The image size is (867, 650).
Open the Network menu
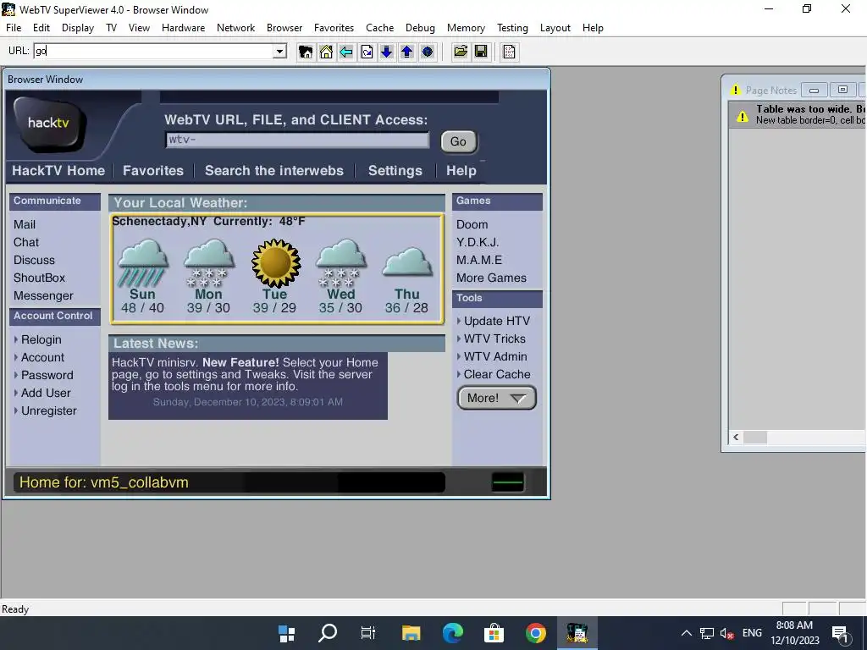[x=235, y=28]
